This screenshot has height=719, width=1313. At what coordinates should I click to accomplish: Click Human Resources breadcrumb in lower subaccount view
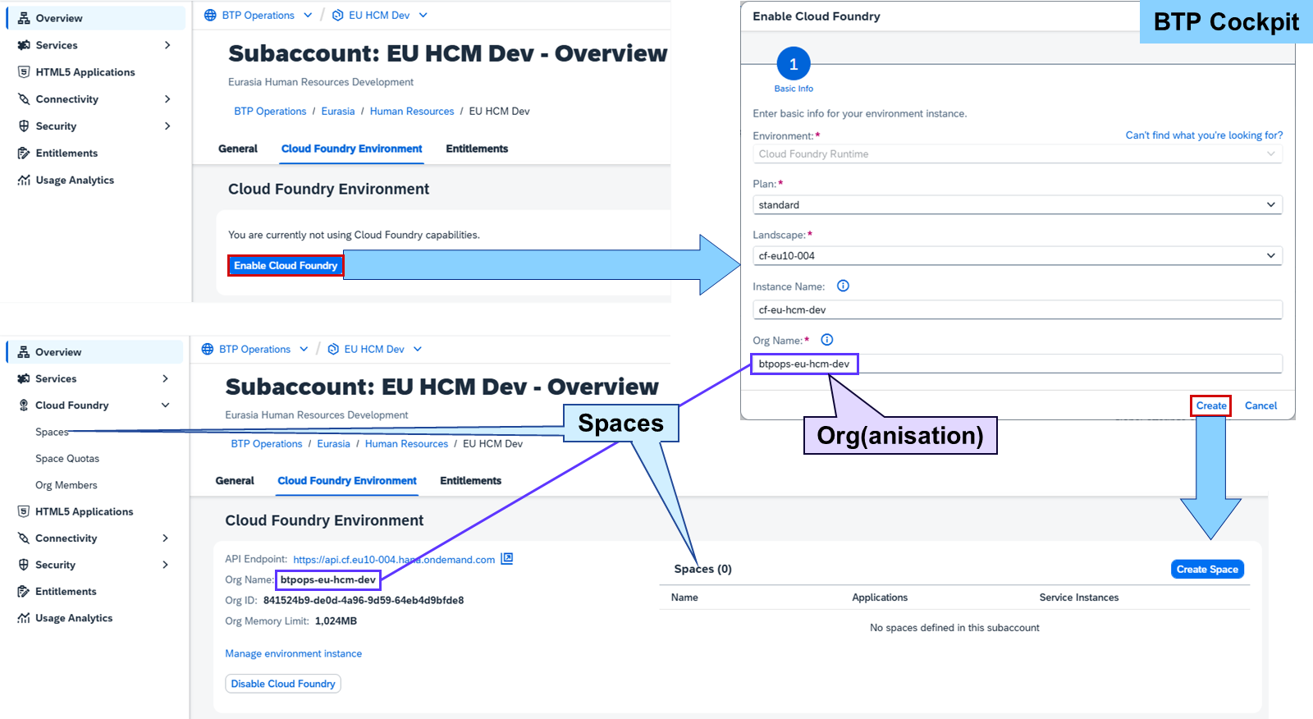(406, 444)
